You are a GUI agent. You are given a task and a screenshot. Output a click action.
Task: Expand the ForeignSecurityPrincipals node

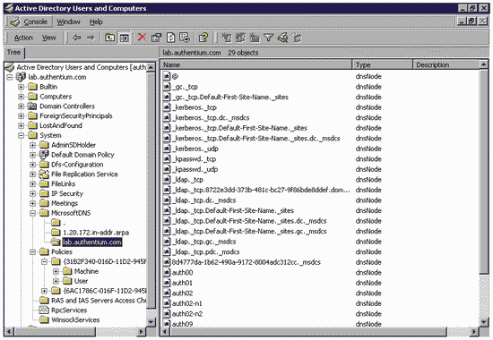tap(22, 115)
